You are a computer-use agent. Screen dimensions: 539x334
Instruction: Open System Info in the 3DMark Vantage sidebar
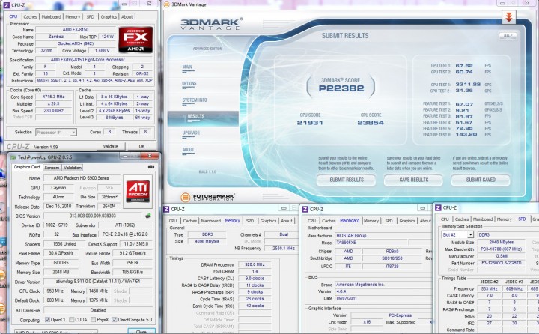coord(195,100)
